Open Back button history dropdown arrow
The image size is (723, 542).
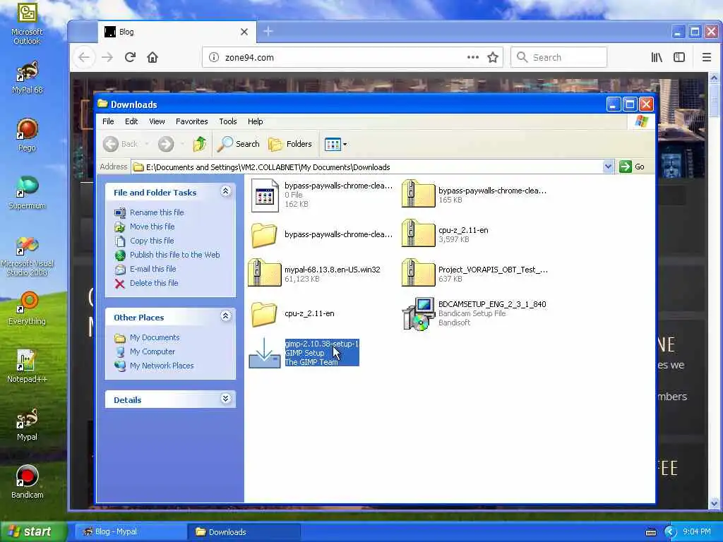(x=147, y=144)
